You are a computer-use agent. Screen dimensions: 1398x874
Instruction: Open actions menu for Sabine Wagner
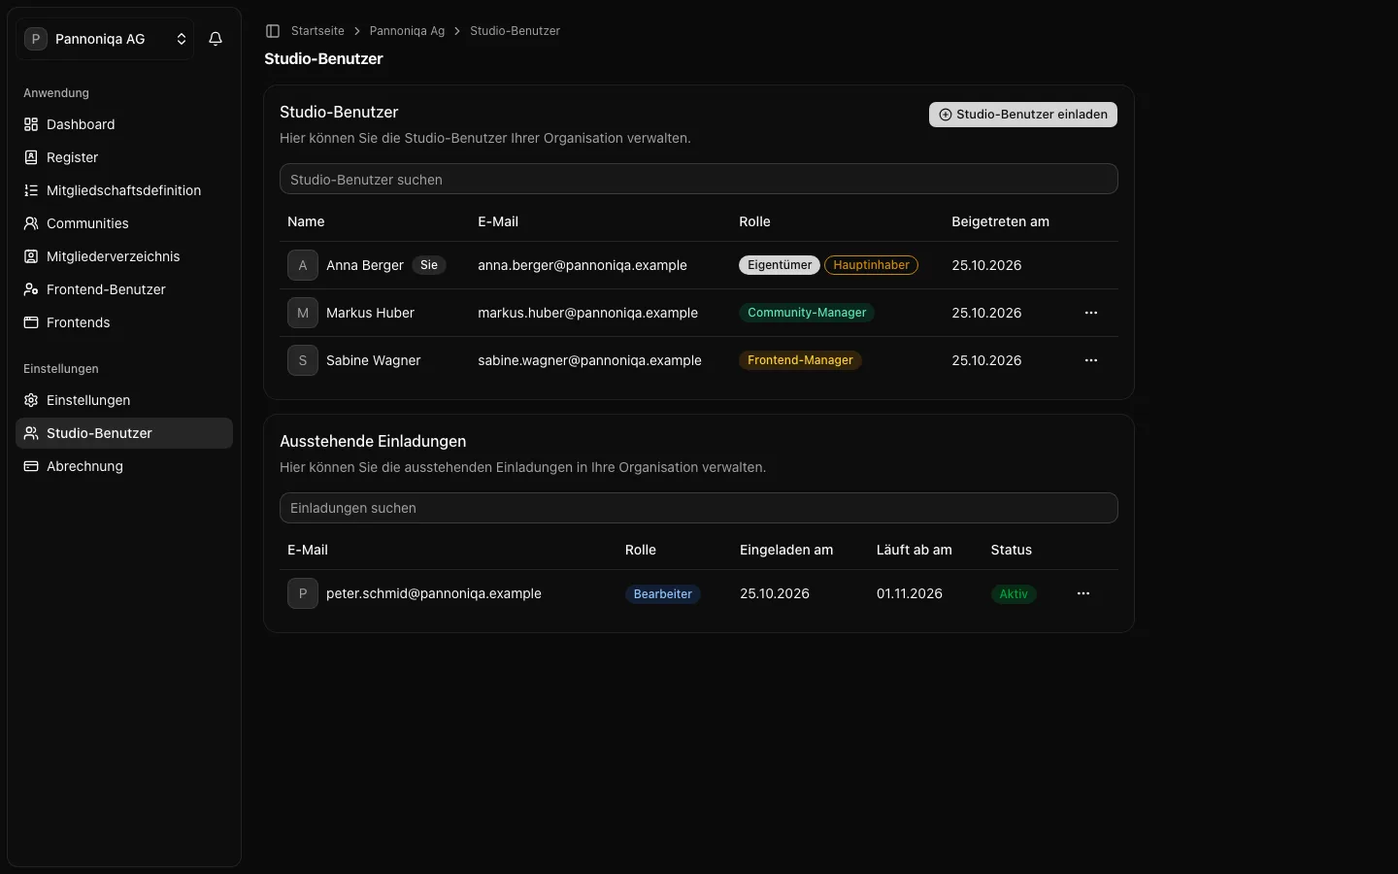pos(1091,360)
